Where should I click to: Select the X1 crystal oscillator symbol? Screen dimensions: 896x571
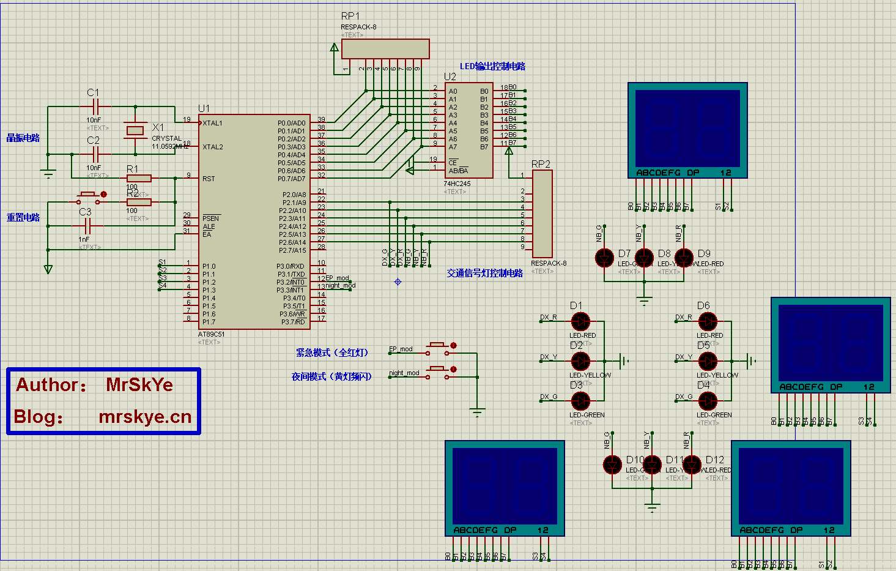[135, 130]
